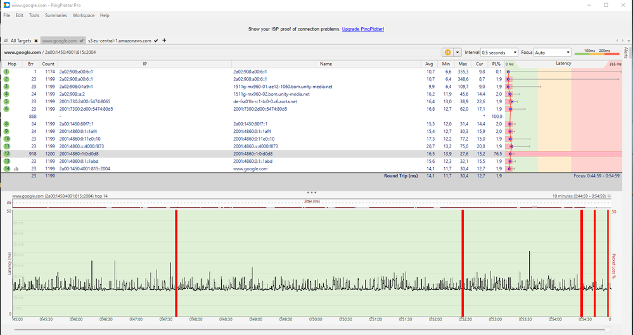Toggle graph for hop 12 green circle
The image size is (633, 335).
(x=6, y=154)
